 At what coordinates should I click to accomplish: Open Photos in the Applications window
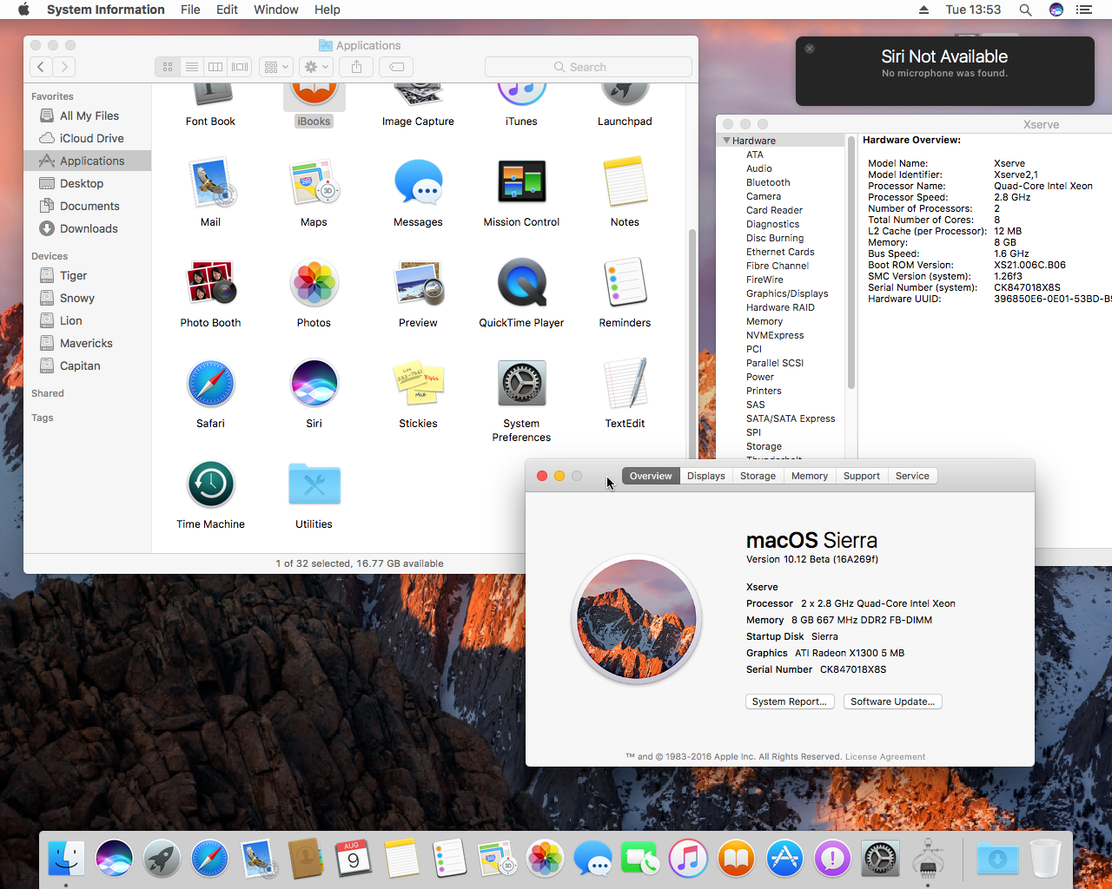pos(314,283)
